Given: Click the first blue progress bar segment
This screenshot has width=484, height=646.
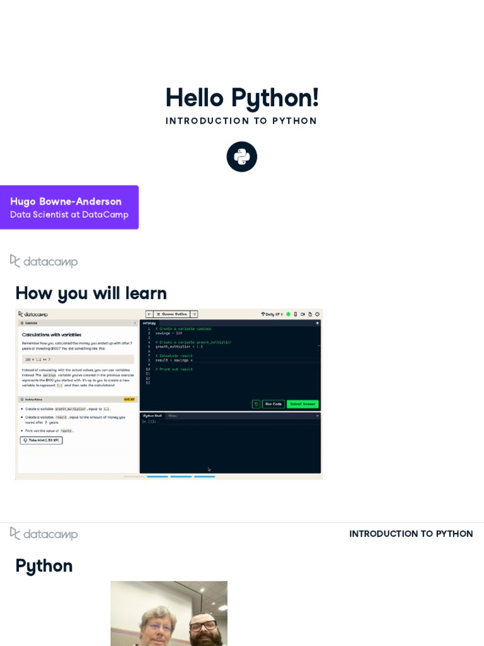Looking at the screenshot, I should (x=157, y=476).
